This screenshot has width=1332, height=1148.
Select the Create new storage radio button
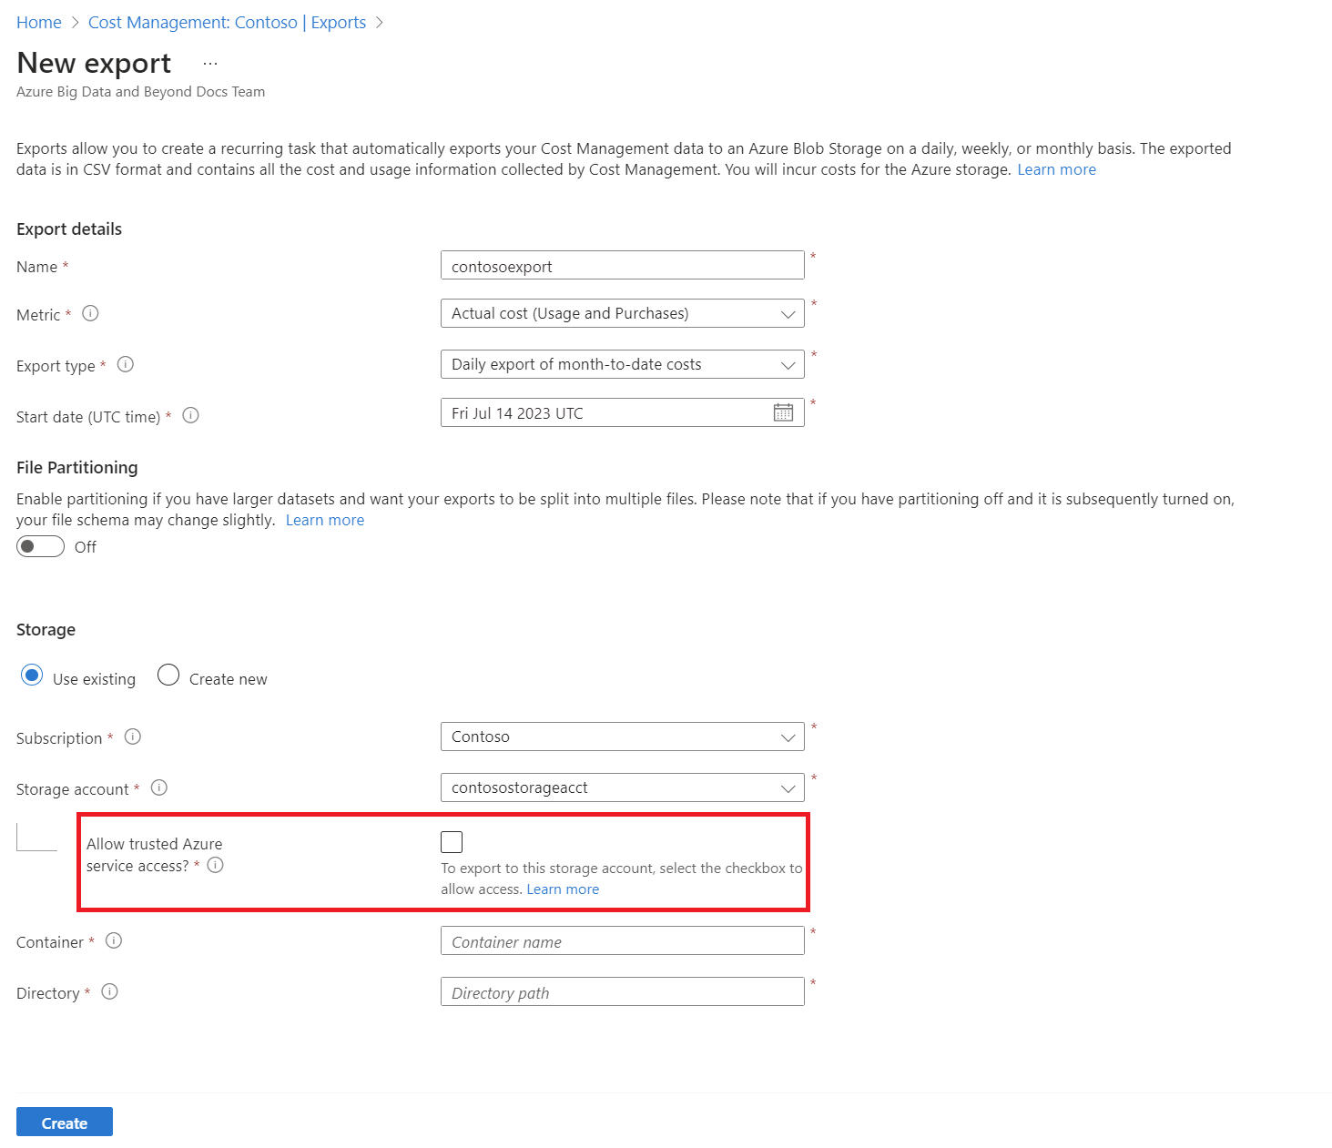tap(168, 675)
